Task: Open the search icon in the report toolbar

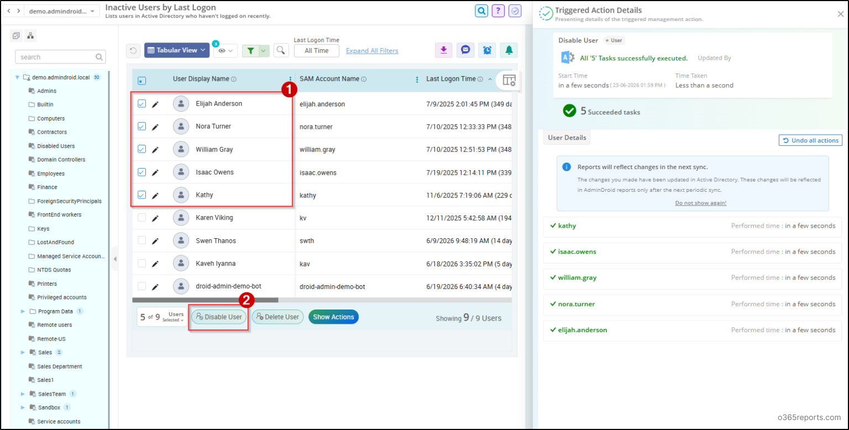Action: [281, 50]
